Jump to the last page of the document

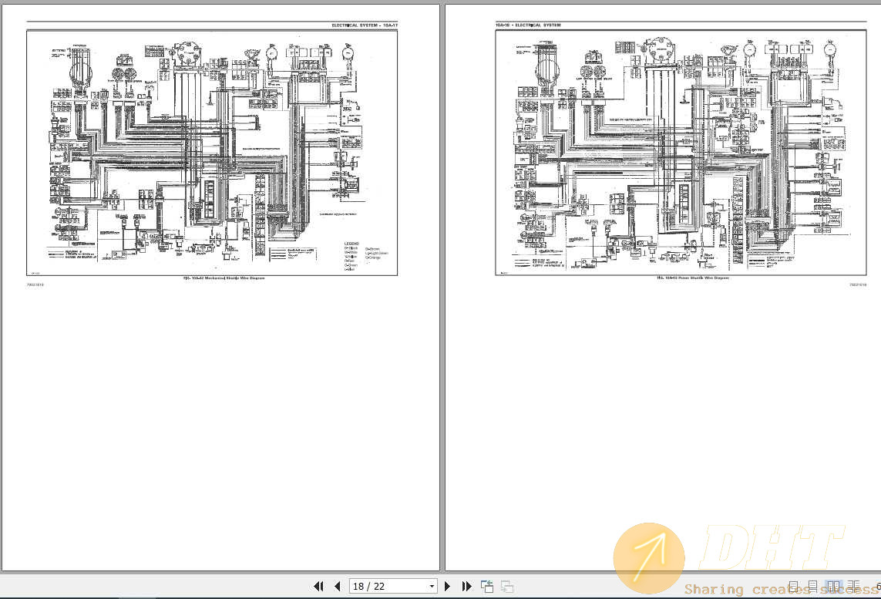coord(466,586)
